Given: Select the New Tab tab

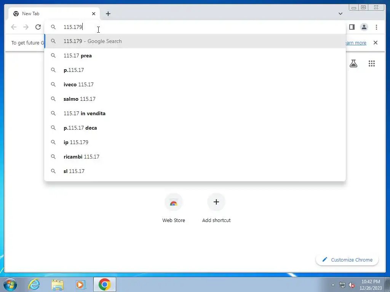Looking at the screenshot, I should 54,14.
